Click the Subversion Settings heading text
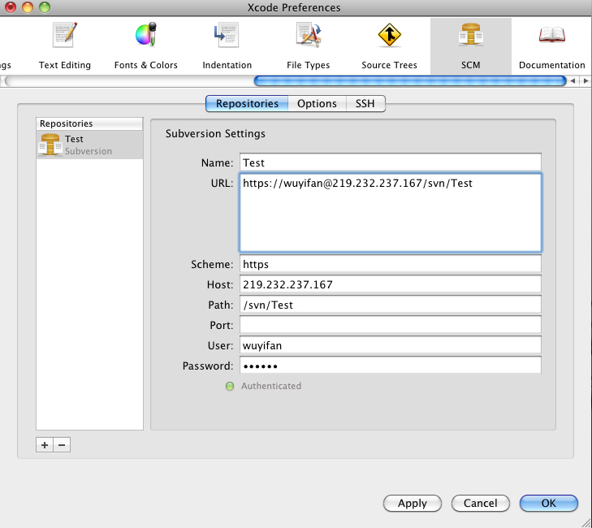This screenshot has height=528, width=592. (215, 134)
